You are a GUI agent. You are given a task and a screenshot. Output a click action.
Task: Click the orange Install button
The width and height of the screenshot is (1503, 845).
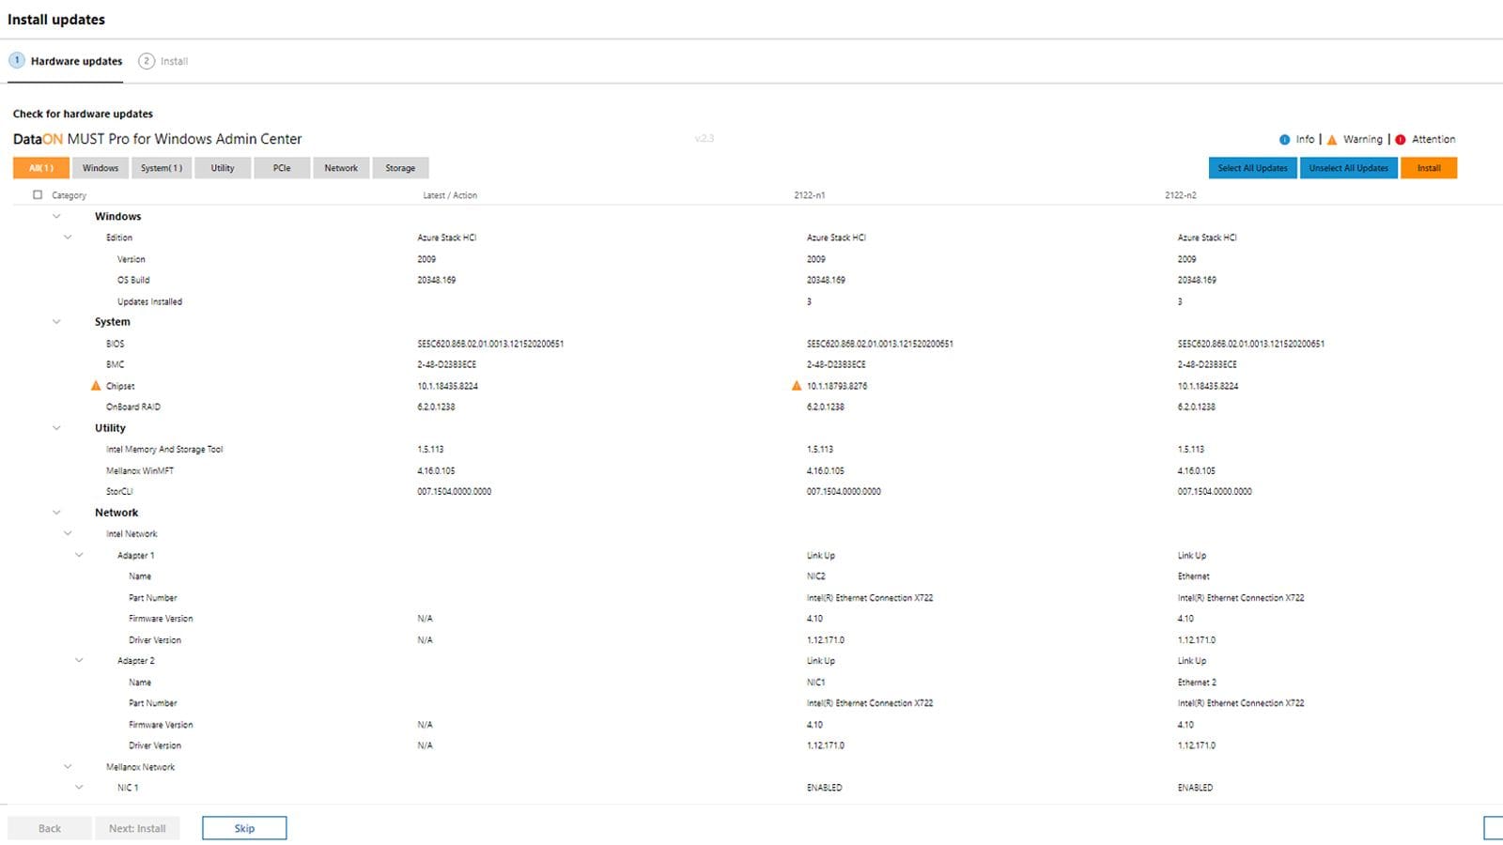coord(1429,168)
